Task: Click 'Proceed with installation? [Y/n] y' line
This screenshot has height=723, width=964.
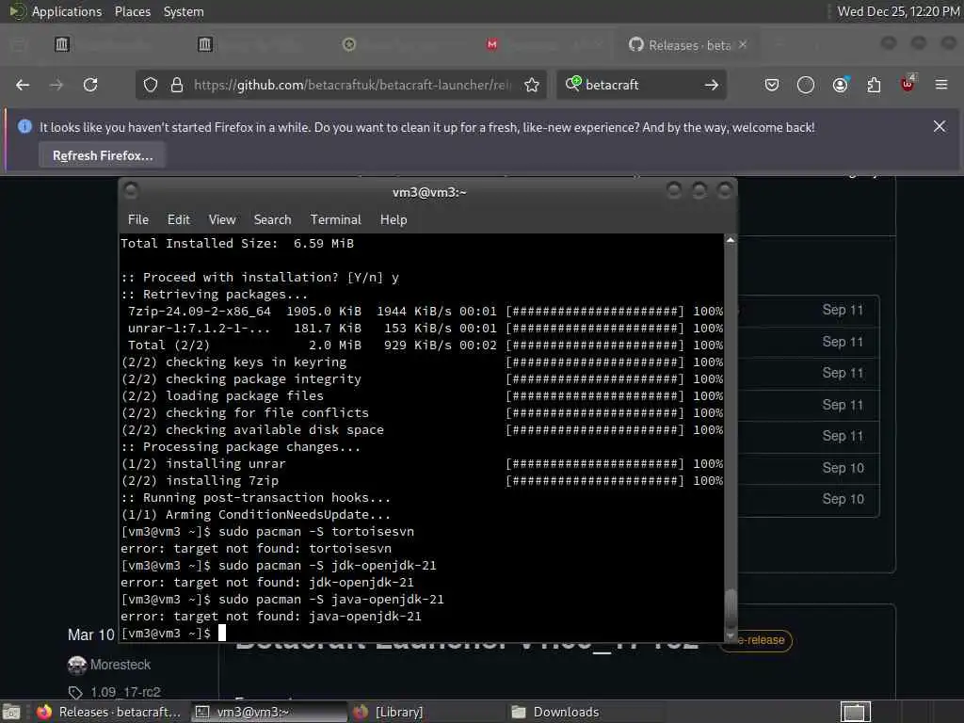Action: [260, 278]
